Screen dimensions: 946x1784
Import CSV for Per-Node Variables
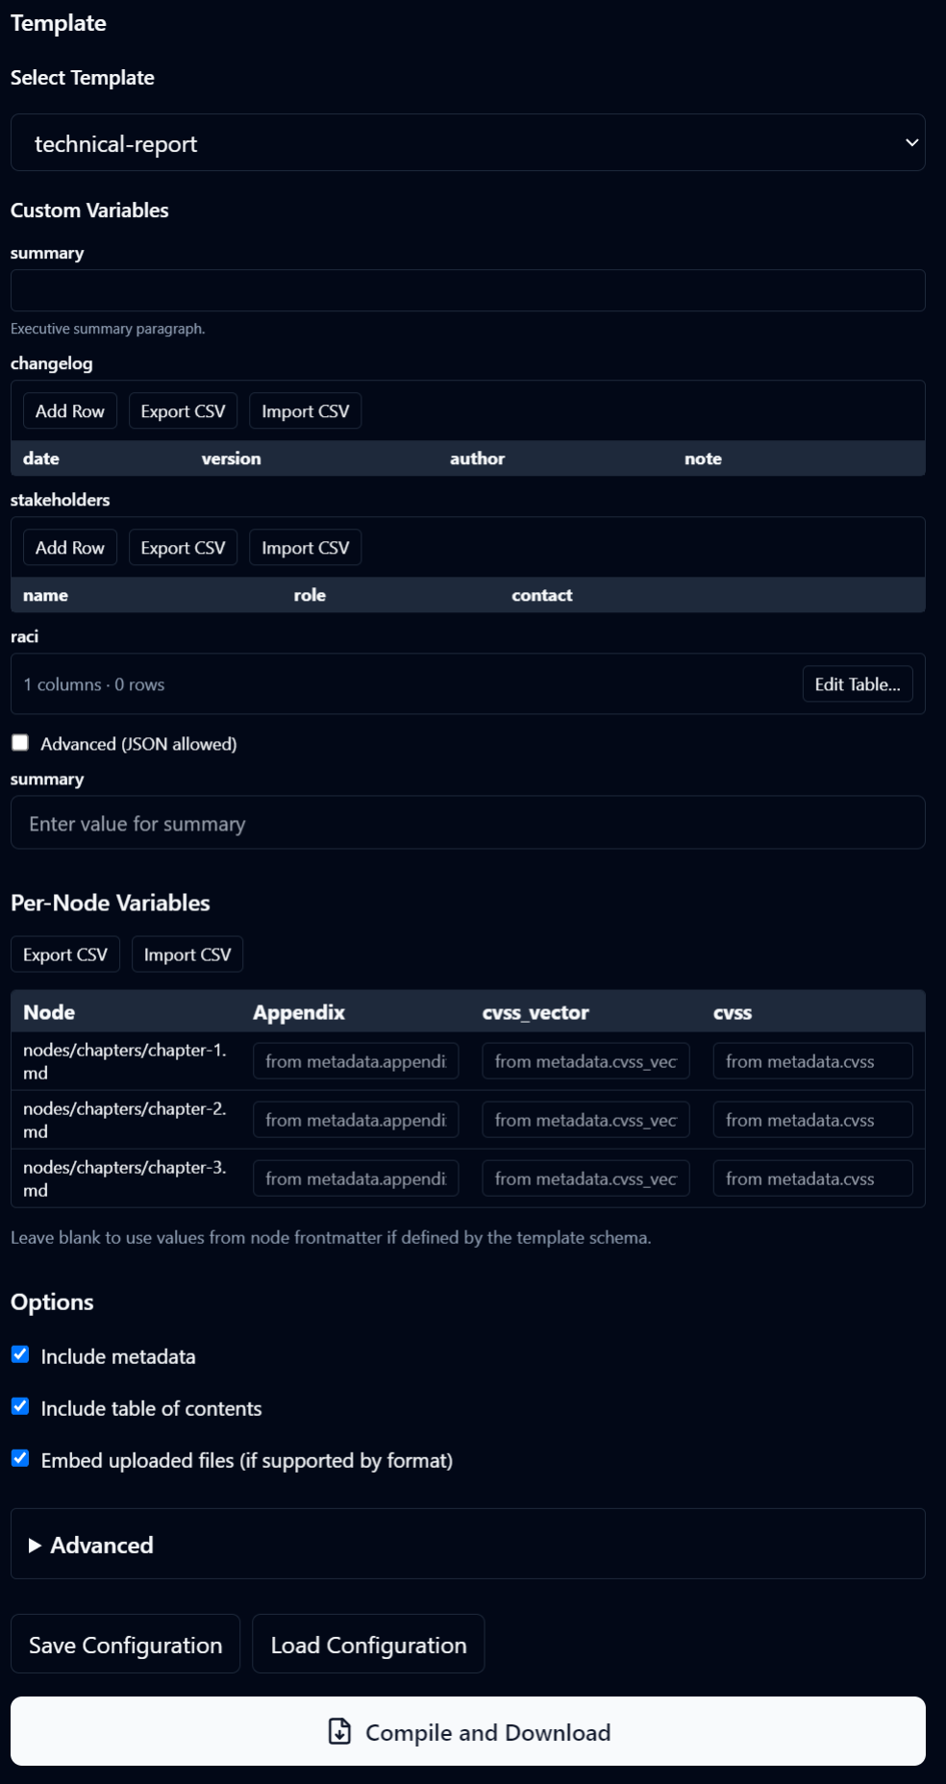click(187, 954)
